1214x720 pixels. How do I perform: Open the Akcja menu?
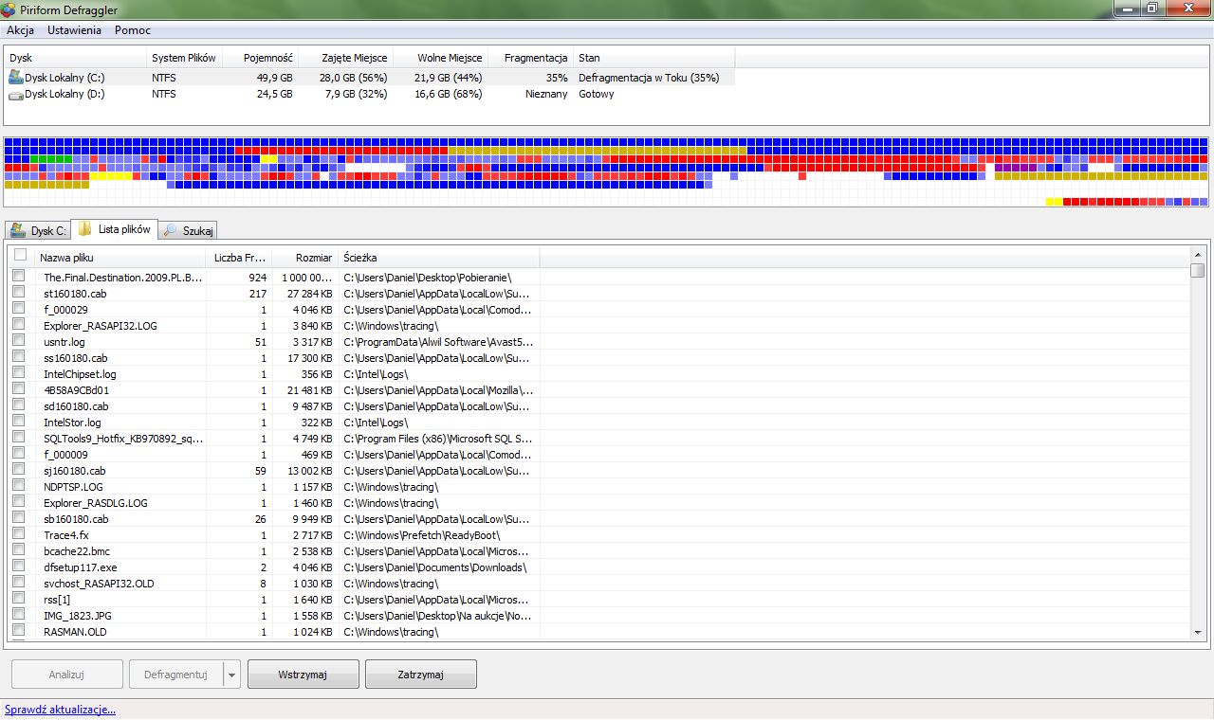coord(20,30)
